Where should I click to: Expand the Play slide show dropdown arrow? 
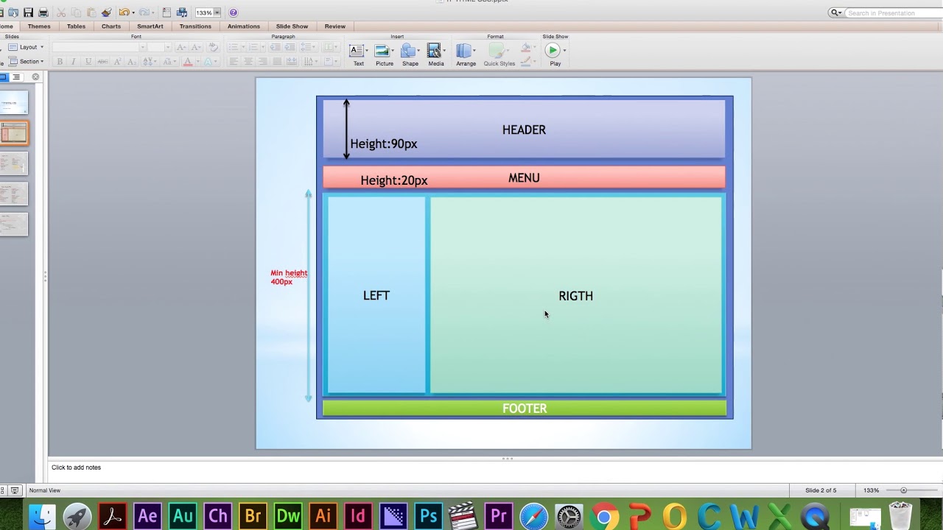pyautogui.click(x=564, y=51)
